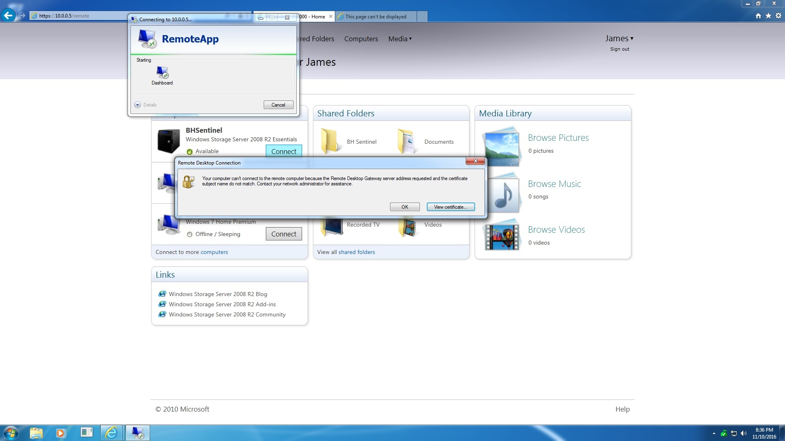Open Internet Explorer from the taskbar
Screen dimensions: 785x441
(111, 433)
